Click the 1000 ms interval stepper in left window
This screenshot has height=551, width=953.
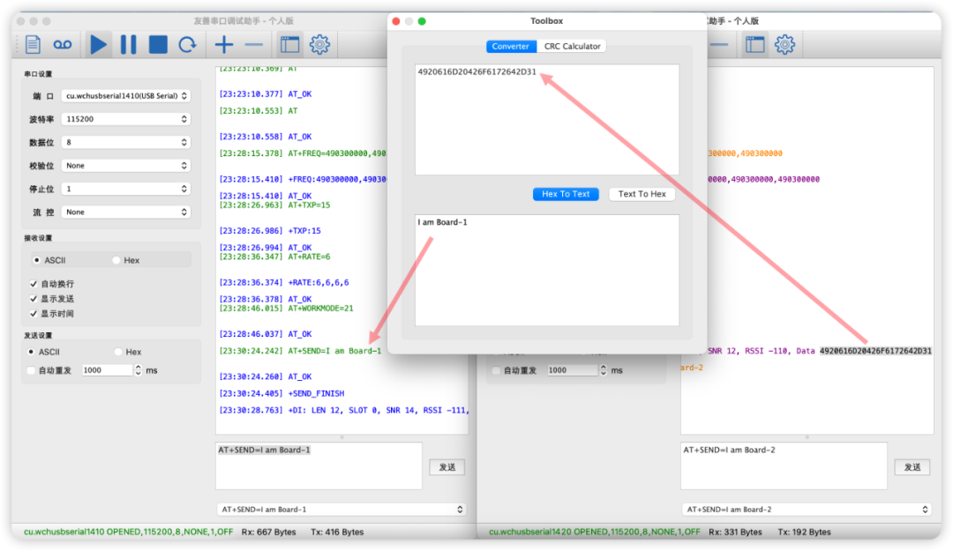[138, 370]
